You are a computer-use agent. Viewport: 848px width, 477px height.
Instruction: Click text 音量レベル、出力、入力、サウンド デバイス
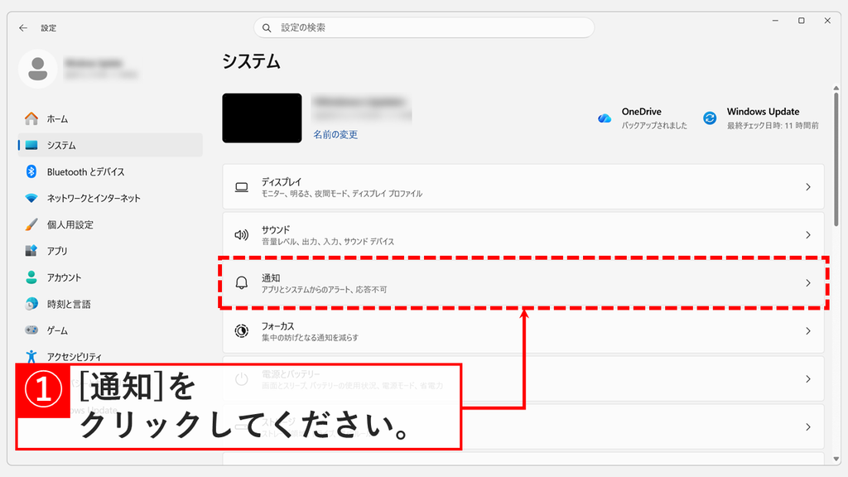[x=328, y=241]
